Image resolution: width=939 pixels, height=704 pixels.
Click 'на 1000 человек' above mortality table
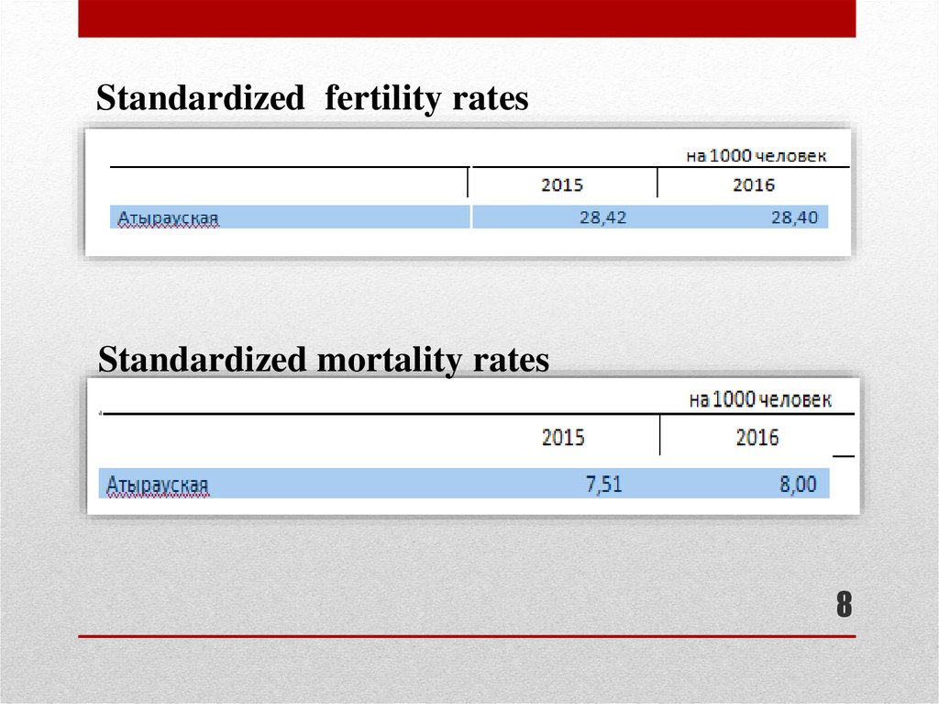click(x=760, y=400)
